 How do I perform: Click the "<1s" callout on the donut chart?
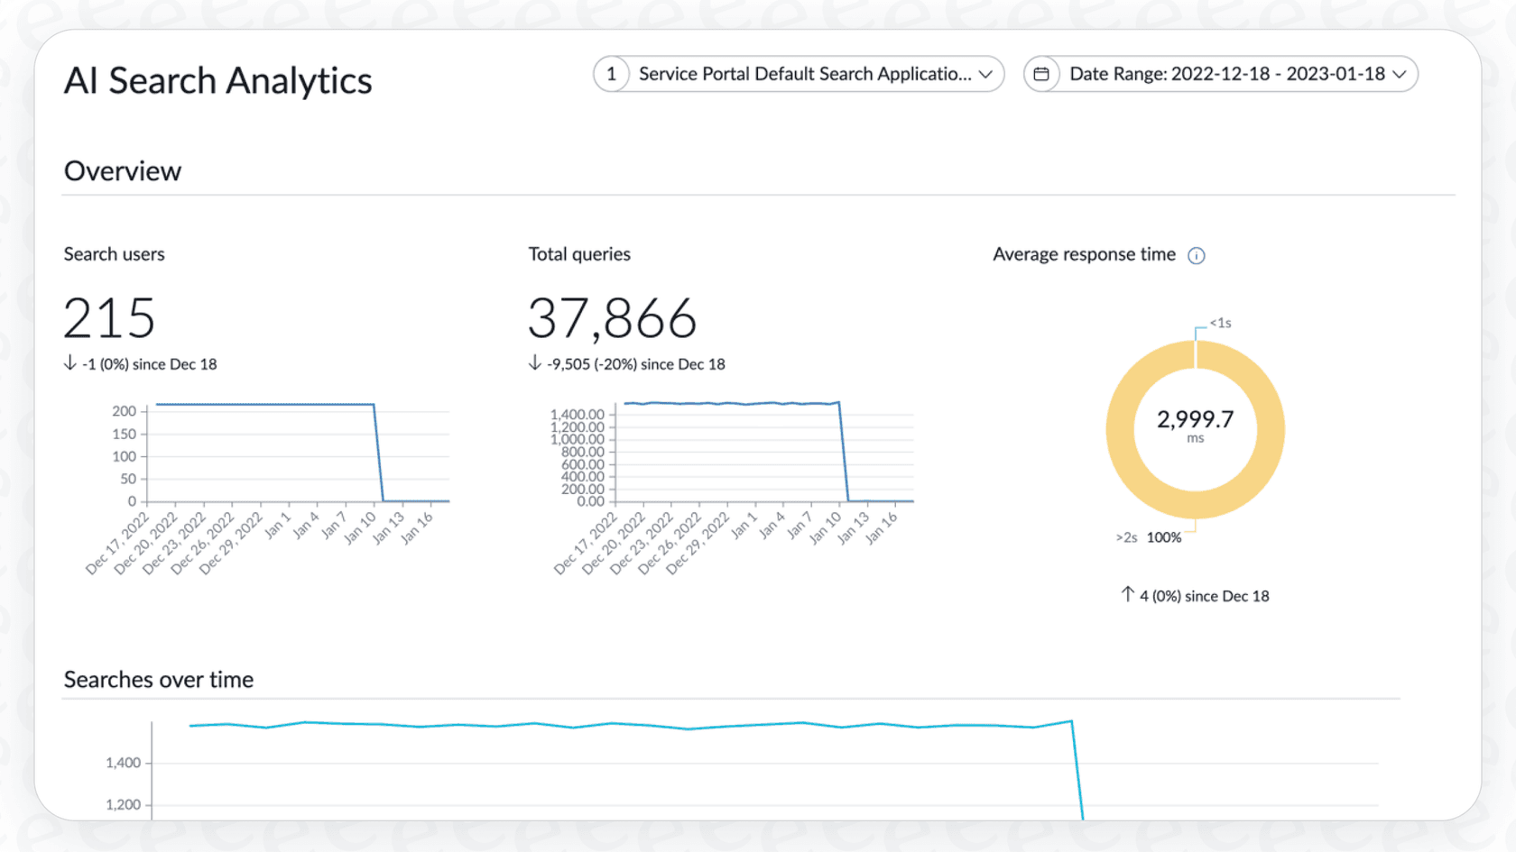pos(1222,322)
